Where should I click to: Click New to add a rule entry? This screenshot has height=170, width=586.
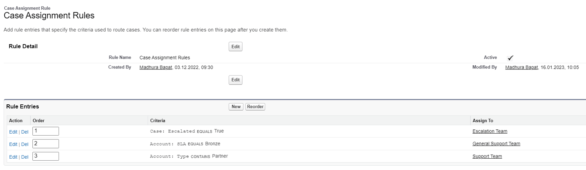point(236,107)
